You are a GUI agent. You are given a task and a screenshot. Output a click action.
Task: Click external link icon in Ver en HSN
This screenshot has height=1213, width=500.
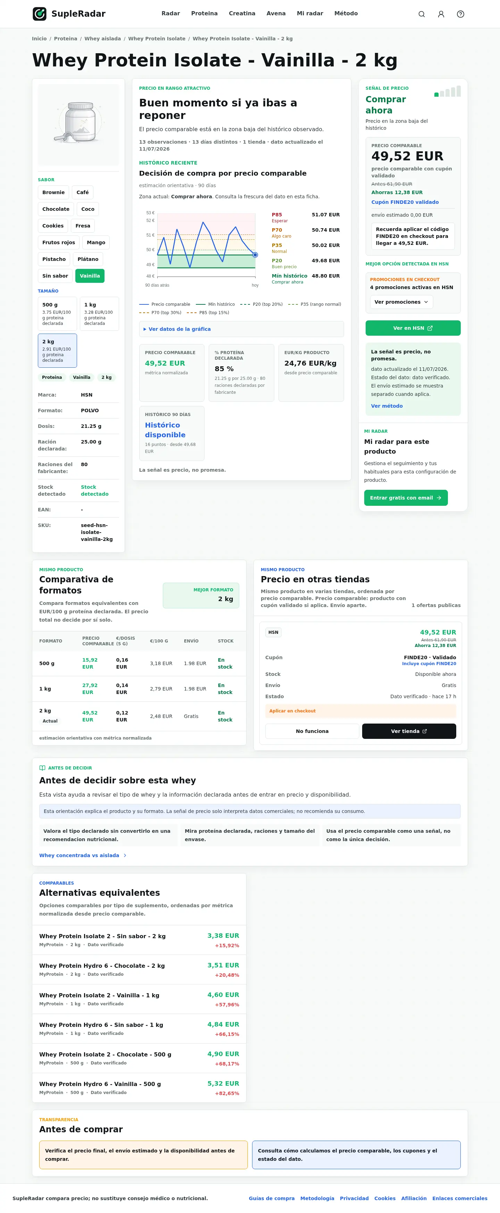point(430,328)
